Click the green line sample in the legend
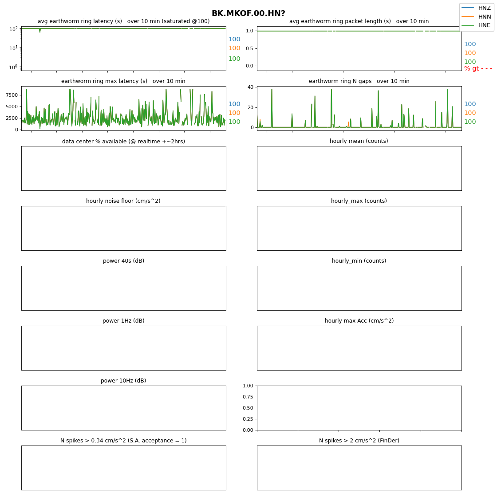 [x=468, y=25]
